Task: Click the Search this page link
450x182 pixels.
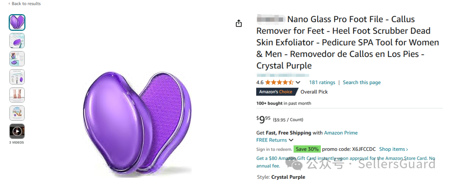Action: coord(362,82)
